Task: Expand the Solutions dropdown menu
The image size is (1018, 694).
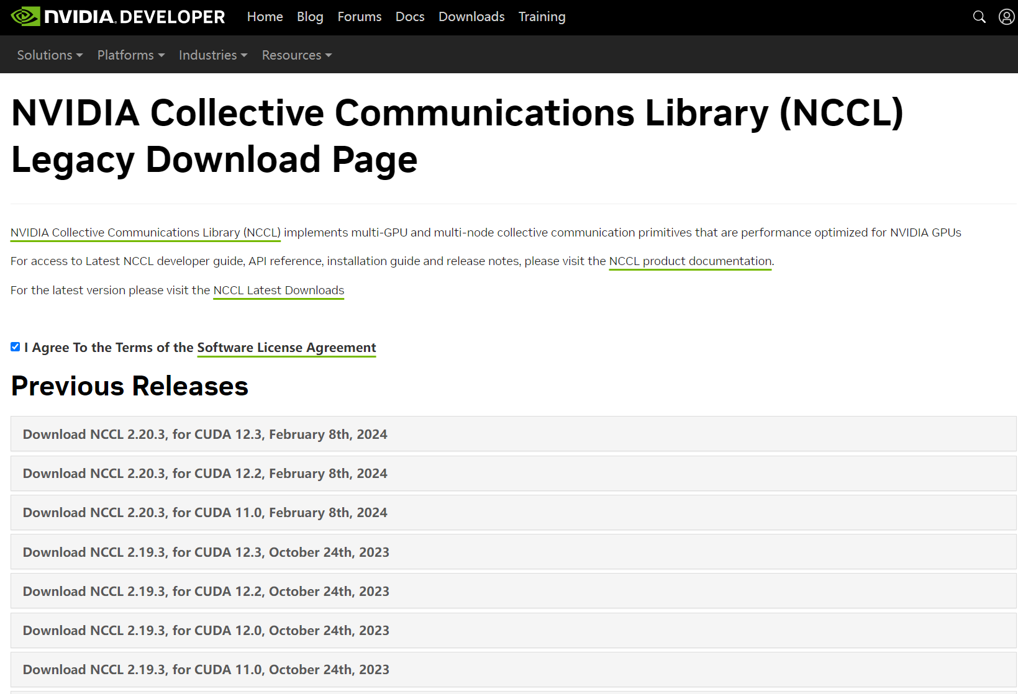Action: click(x=50, y=55)
